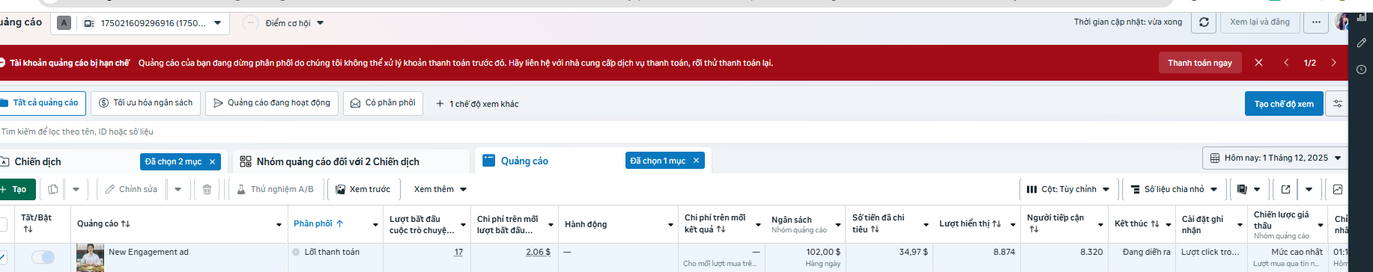1373x272 pixels.
Task: Click 'Xem lại và đăng' button
Action: (1260, 22)
